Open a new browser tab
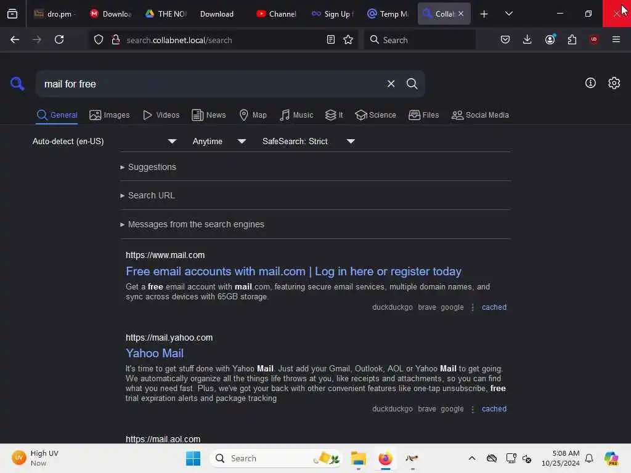 coord(484,14)
